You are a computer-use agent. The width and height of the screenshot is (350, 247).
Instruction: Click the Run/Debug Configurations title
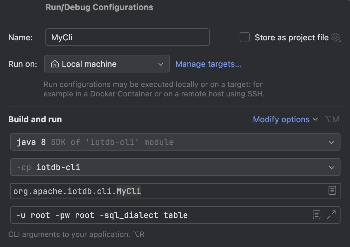coord(99,7)
